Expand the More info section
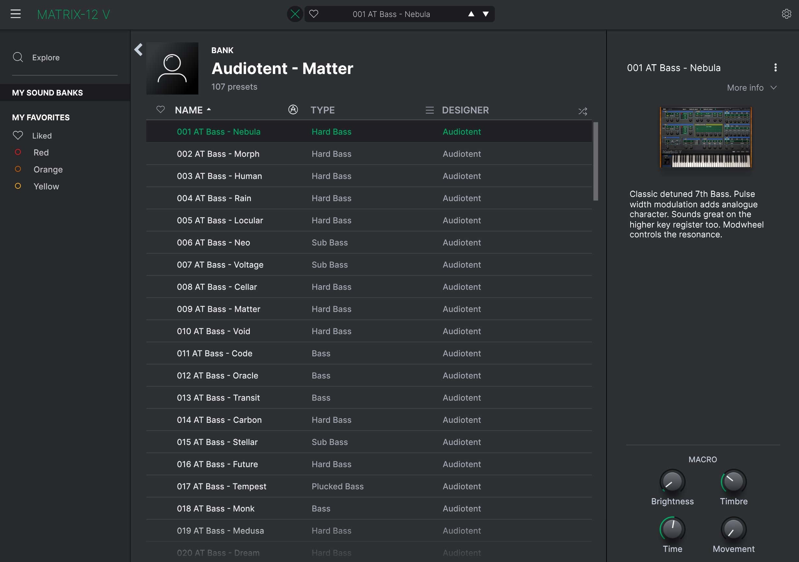 (752, 88)
